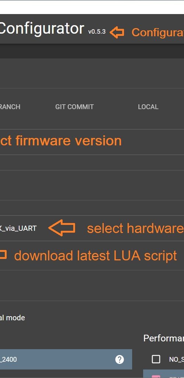Click the 'select hardware' orange annotation

tap(135, 228)
